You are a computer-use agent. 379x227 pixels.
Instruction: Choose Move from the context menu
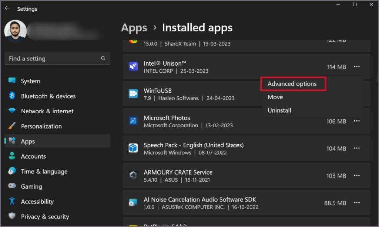click(x=275, y=97)
